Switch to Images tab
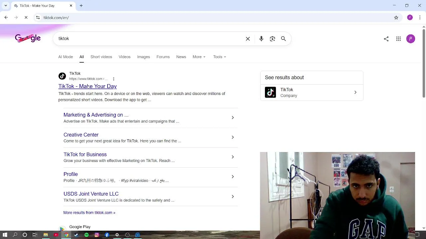The width and height of the screenshot is (426, 239). [143, 57]
